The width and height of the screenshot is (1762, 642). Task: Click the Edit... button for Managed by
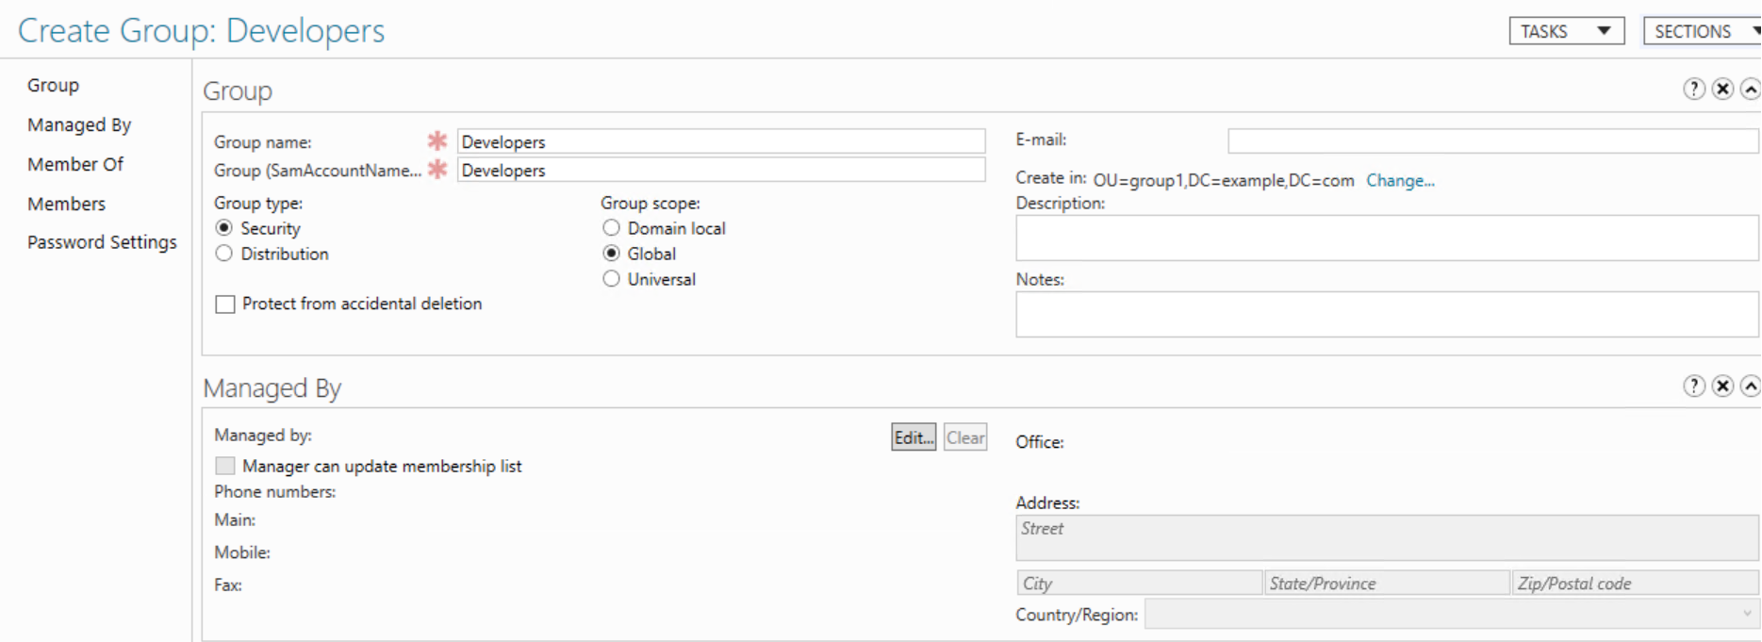[913, 437]
